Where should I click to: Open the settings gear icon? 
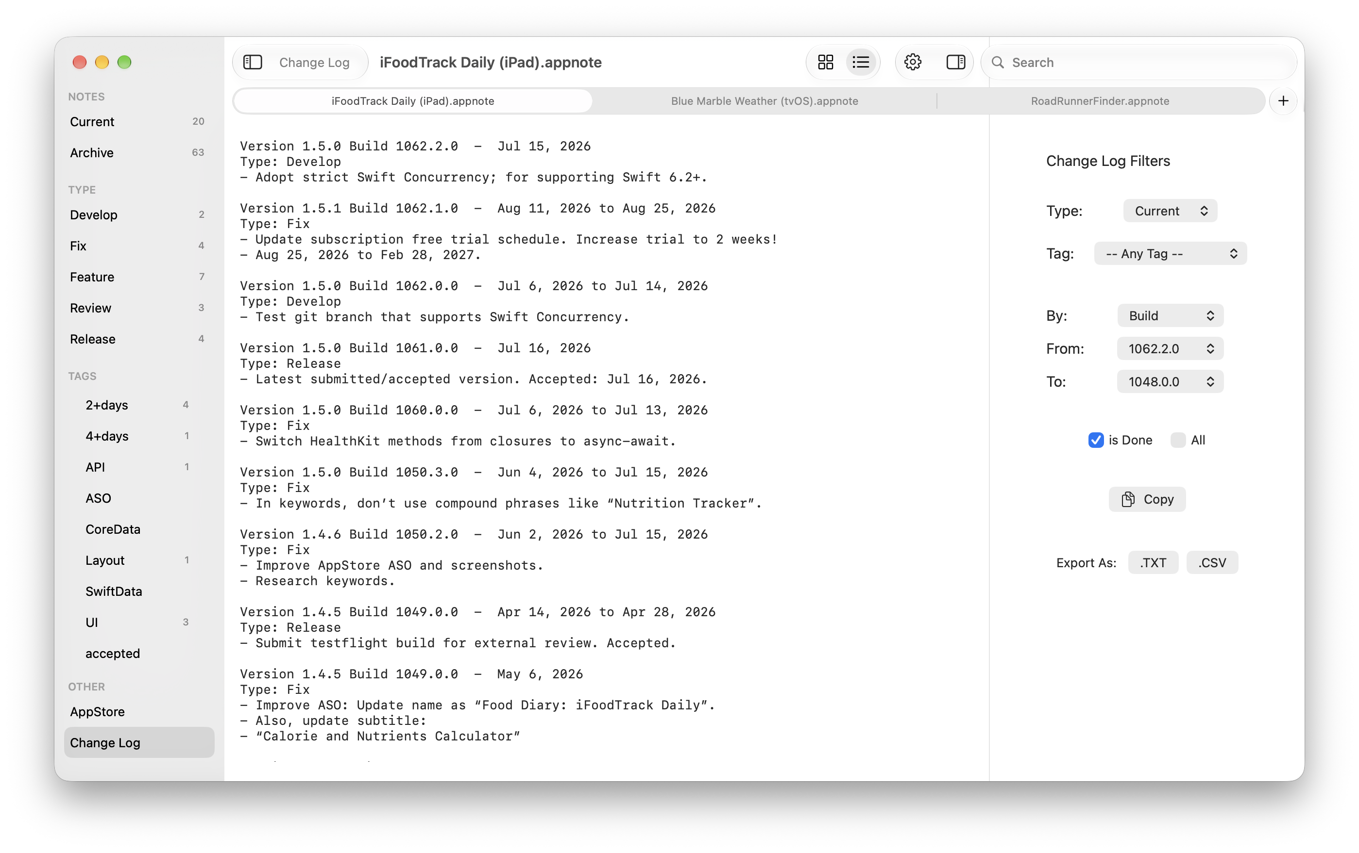pos(913,62)
